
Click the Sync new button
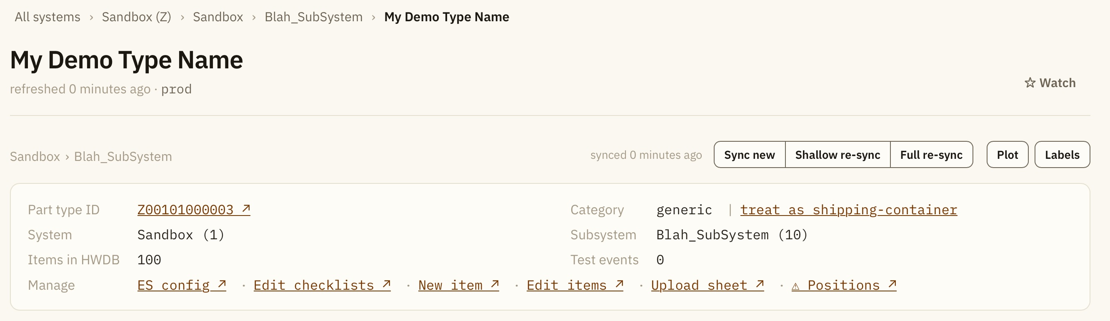pyautogui.click(x=749, y=155)
